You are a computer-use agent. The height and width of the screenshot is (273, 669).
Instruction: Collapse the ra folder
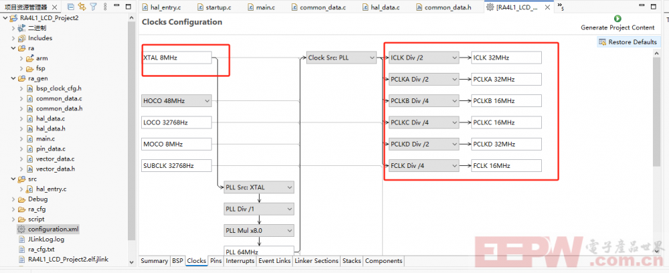coord(13,48)
